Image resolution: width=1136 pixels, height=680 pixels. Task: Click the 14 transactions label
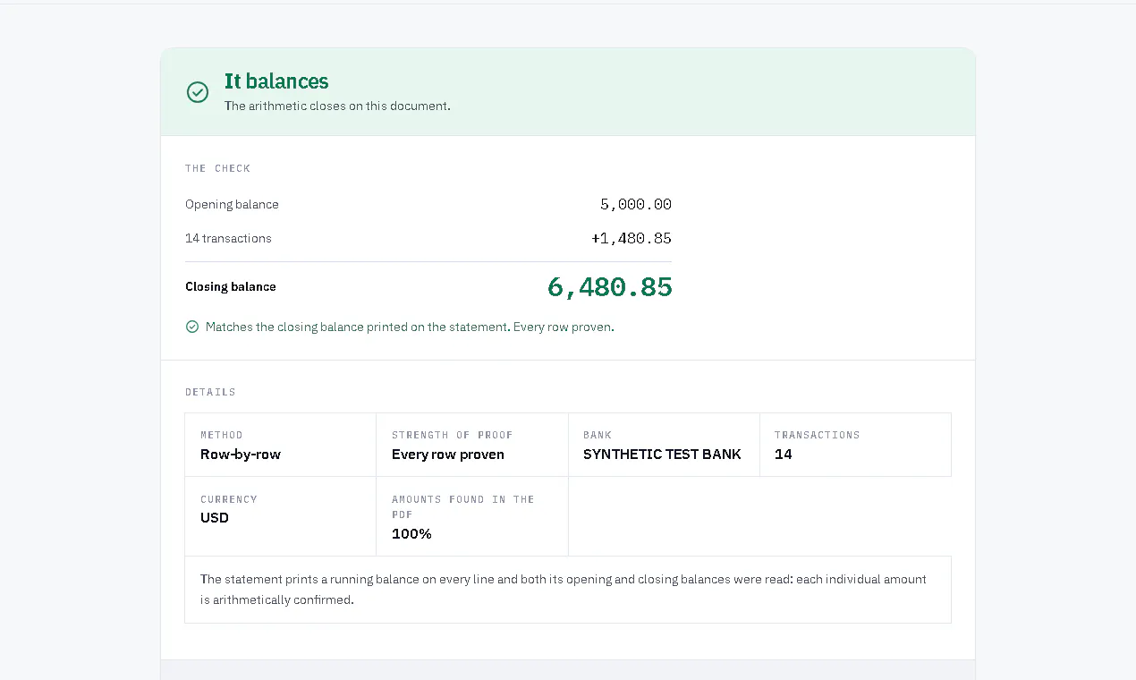coord(228,239)
